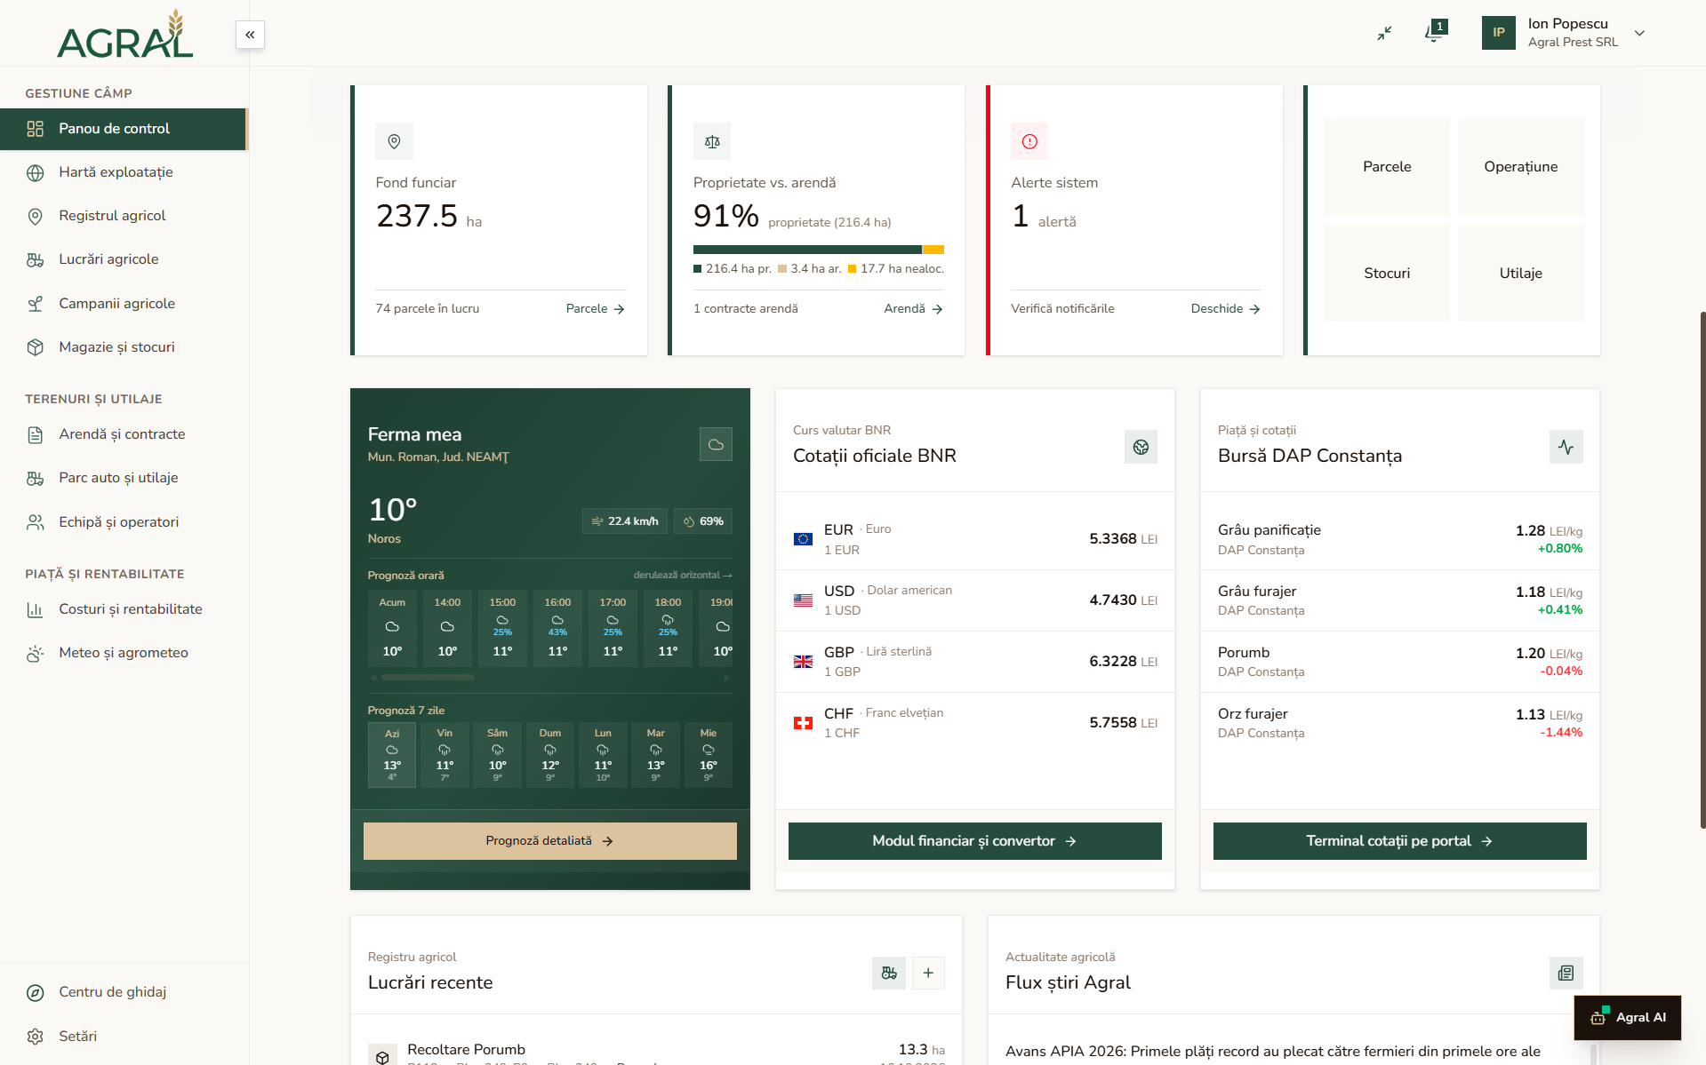
Task: Open Prognoză detaliată
Action: [x=550, y=841]
